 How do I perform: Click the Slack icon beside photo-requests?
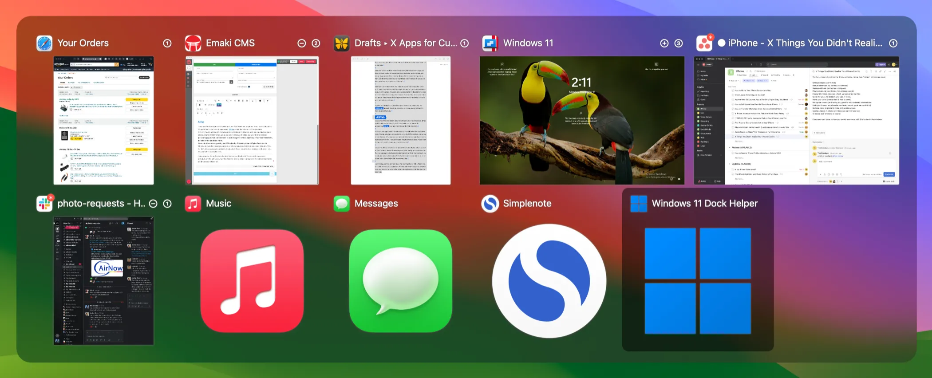[x=45, y=203]
